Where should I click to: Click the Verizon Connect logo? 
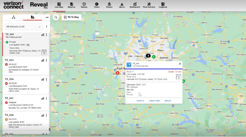(x=13, y=5)
